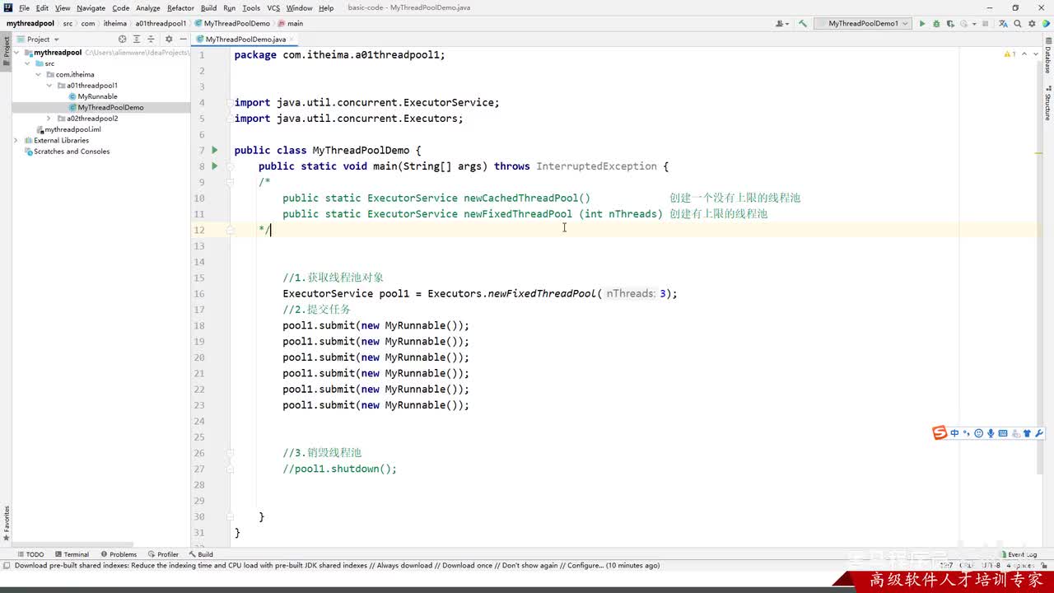The image size is (1054, 593).
Task: Open the user account dropdown in the toolbar
Action: [x=783, y=24]
